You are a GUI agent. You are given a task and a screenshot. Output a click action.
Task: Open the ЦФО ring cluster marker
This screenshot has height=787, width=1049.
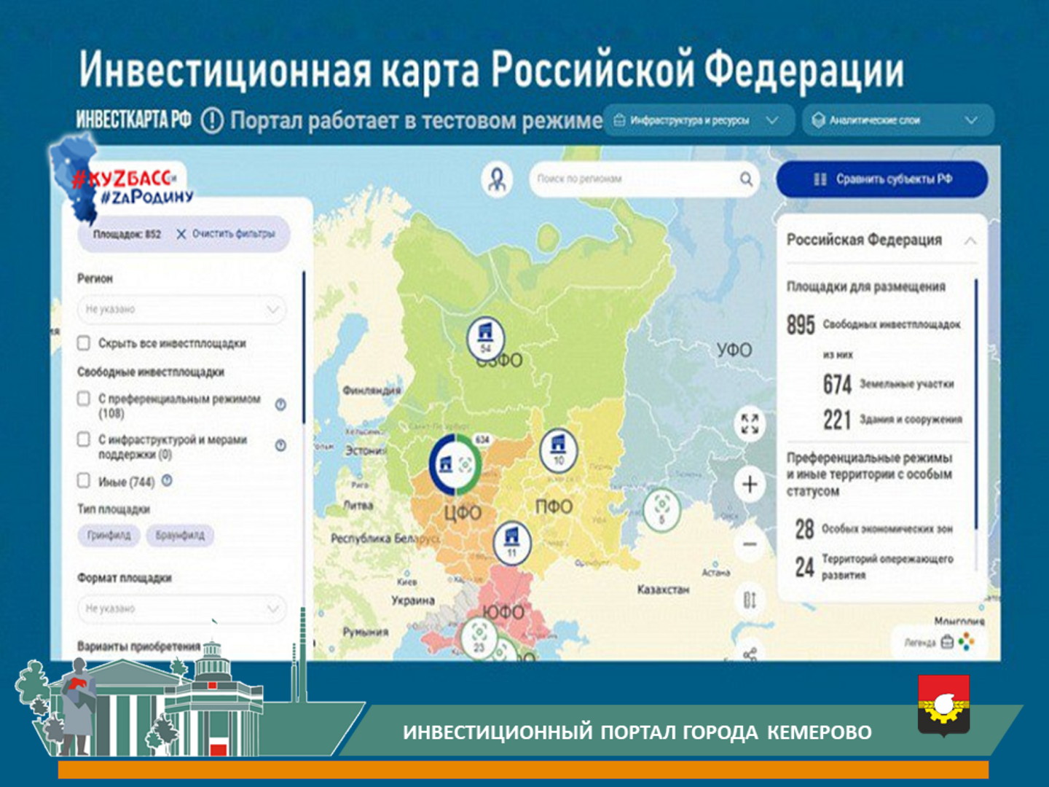455,463
